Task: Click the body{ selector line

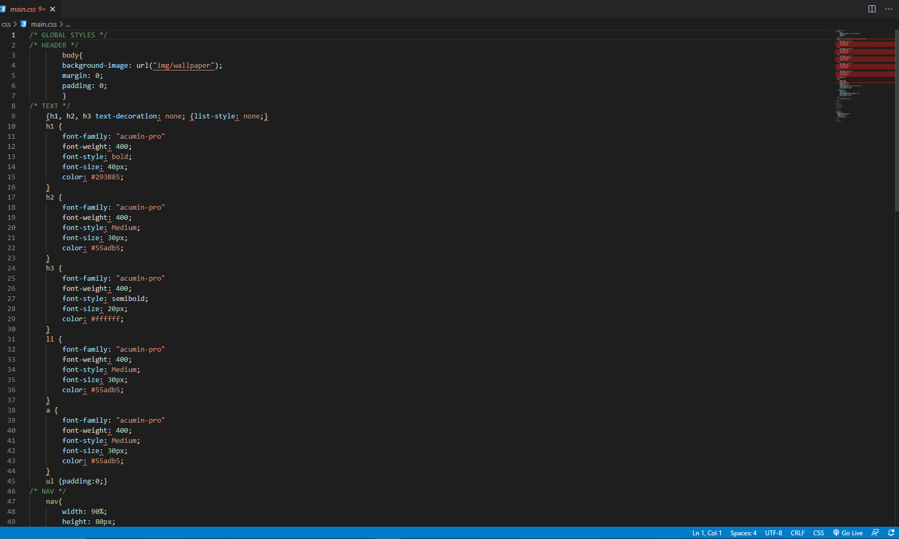Action: 72,56
